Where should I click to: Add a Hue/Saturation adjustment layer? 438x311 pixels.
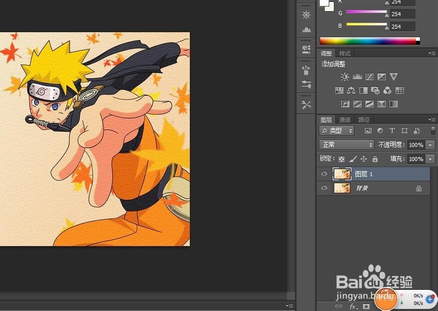(x=339, y=90)
